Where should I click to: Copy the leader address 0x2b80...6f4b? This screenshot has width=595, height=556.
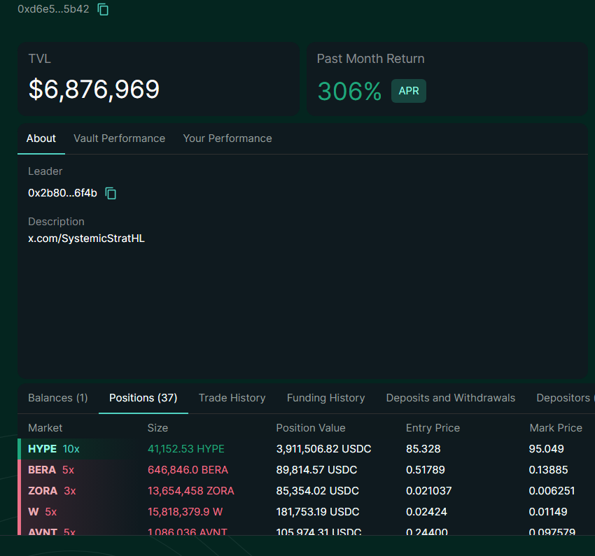pos(111,193)
